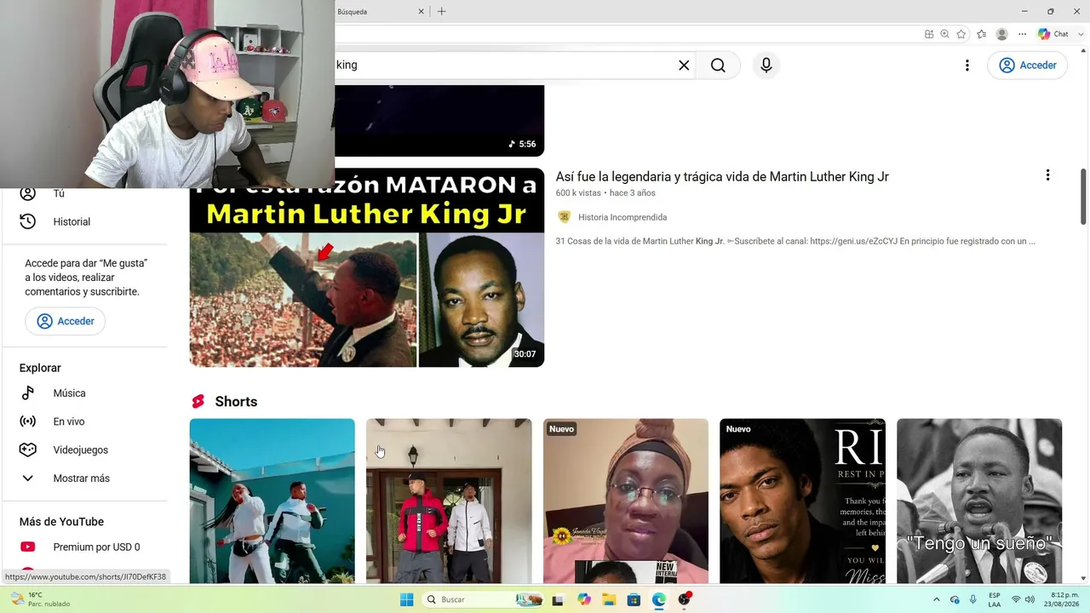Click the magnifier search button on YouTube

(x=718, y=66)
